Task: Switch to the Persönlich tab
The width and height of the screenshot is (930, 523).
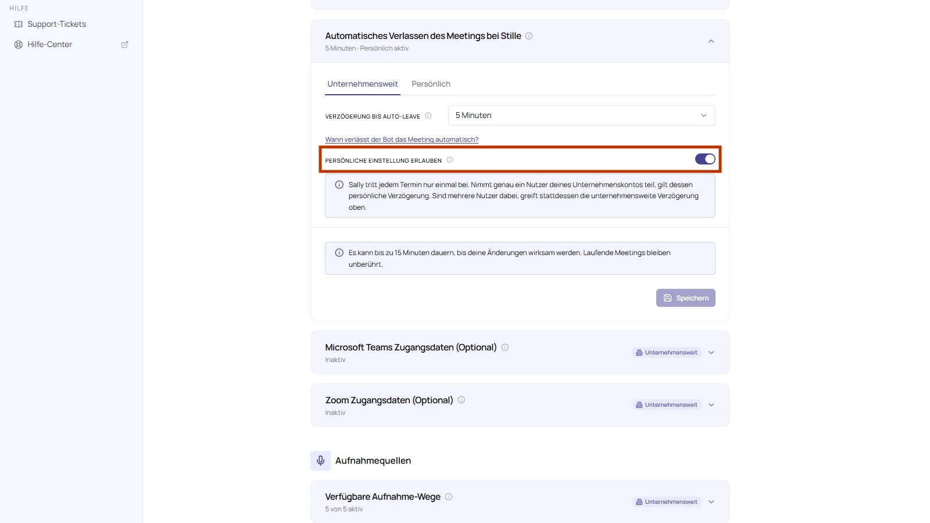Action: tap(431, 84)
